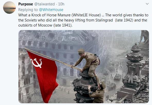Click the hammer and sickle emblem

coord(37,63)
